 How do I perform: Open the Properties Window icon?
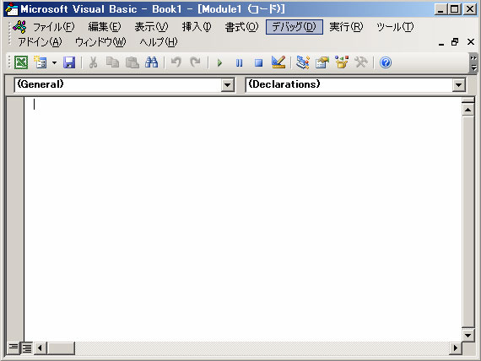tap(322, 62)
